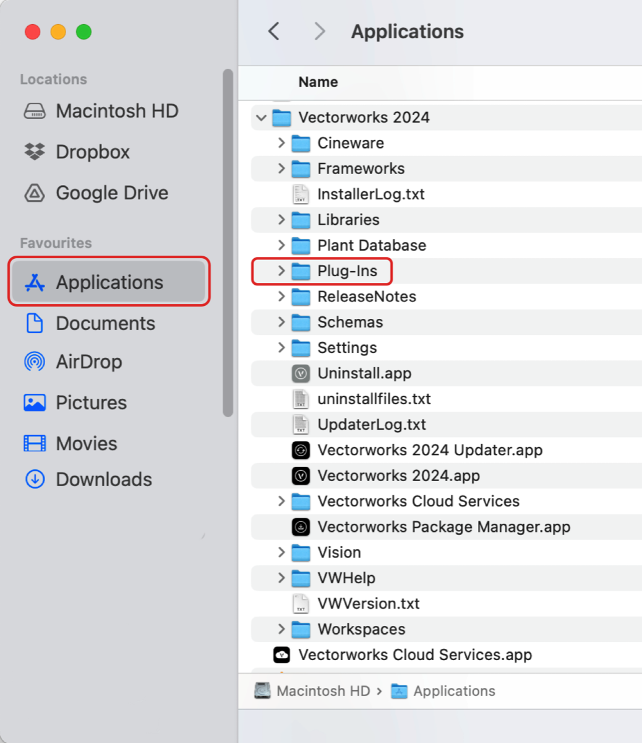The height and width of the screenshot is (743, 642).
Task: Expand the Workspaces folder
Action: point(281,629)
